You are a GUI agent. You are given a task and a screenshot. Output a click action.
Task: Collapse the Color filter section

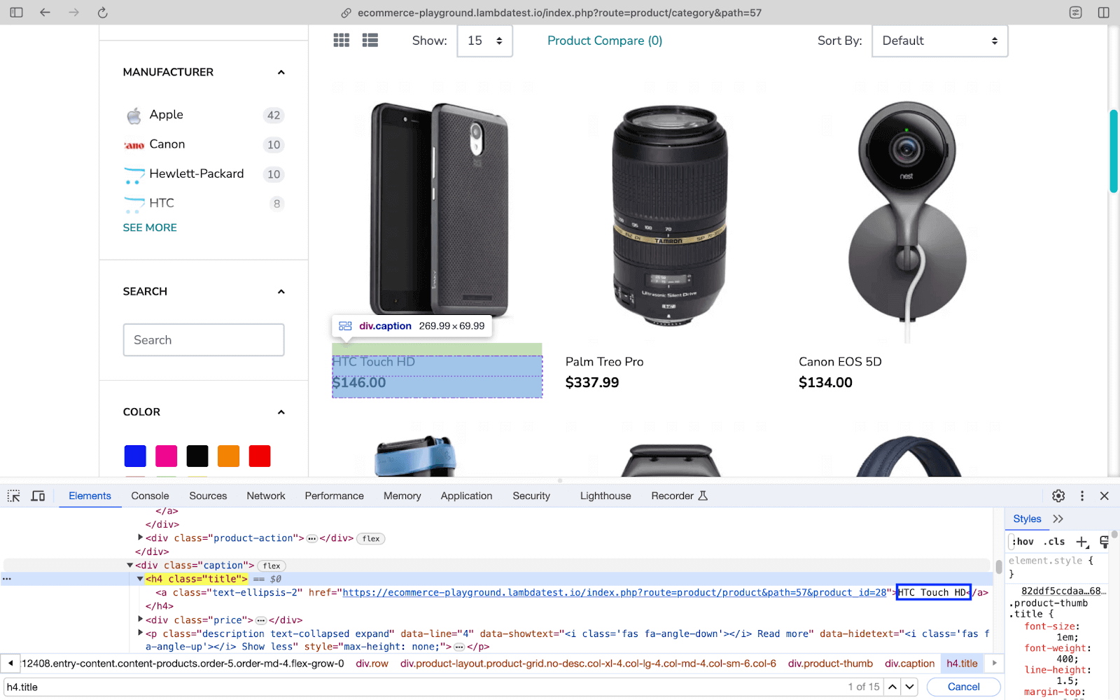pyautogui.click(x=281, y=412)
